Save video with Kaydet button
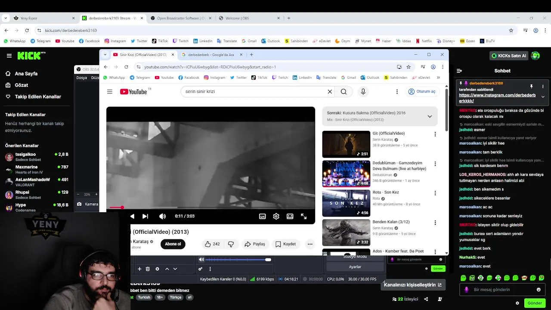 tap(285, 244)
